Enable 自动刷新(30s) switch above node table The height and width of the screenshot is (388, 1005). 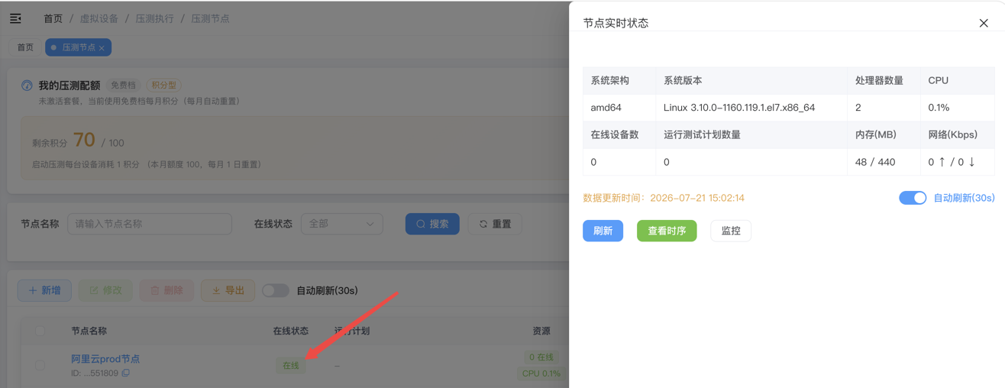click(276, 290)
